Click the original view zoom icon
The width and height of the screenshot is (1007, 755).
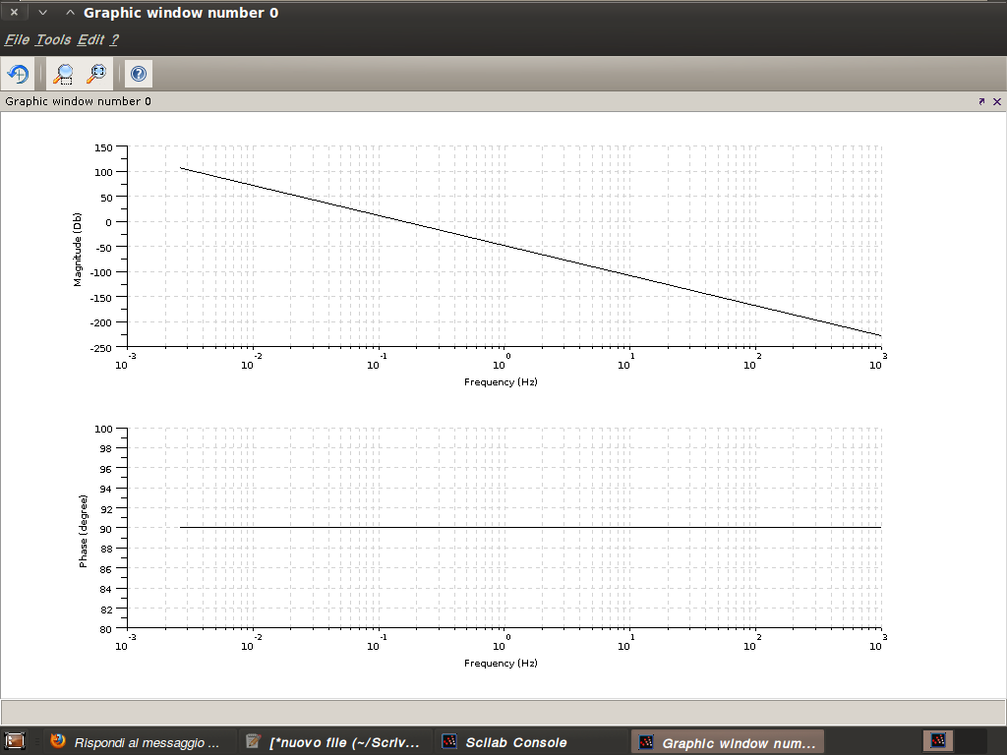[96, 74]
